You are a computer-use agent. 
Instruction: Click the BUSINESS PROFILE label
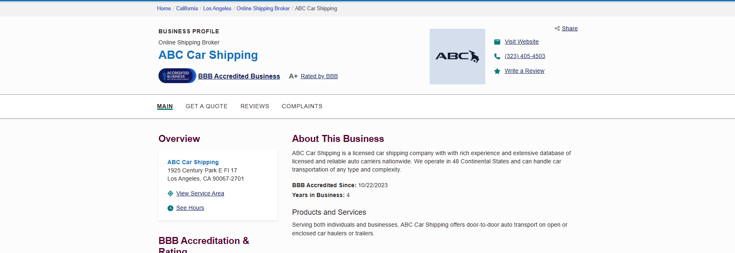pos(189,31)
